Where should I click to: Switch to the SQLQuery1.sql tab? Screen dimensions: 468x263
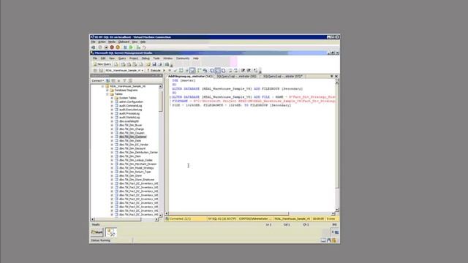coord(282,76)
